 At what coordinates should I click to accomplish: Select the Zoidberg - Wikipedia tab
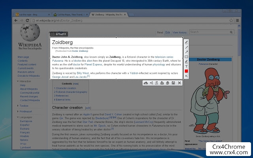point(108,15)
